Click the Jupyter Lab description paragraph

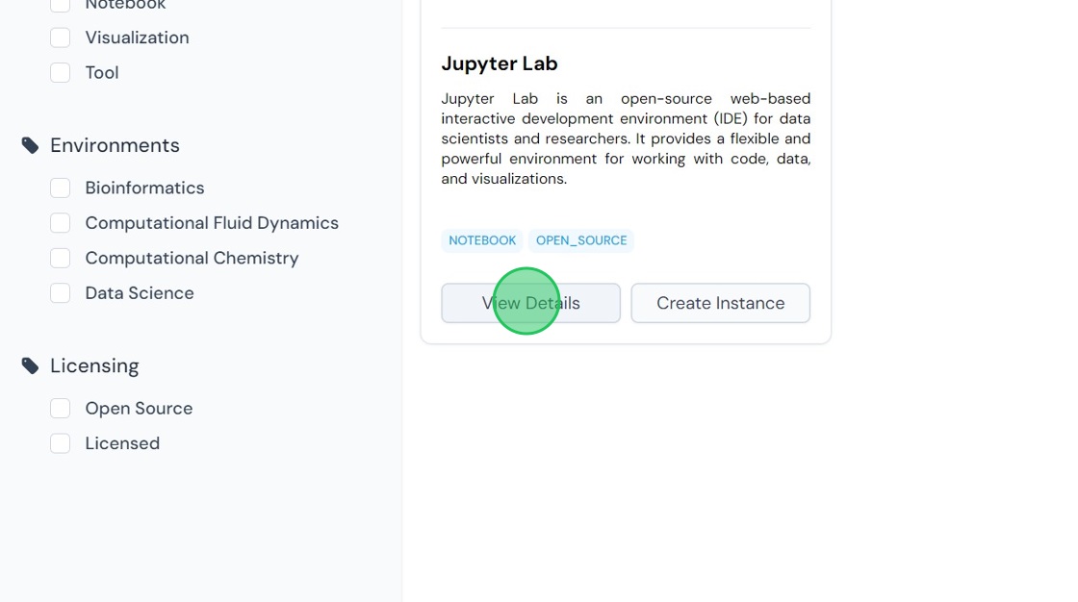[x=626, y=138]
